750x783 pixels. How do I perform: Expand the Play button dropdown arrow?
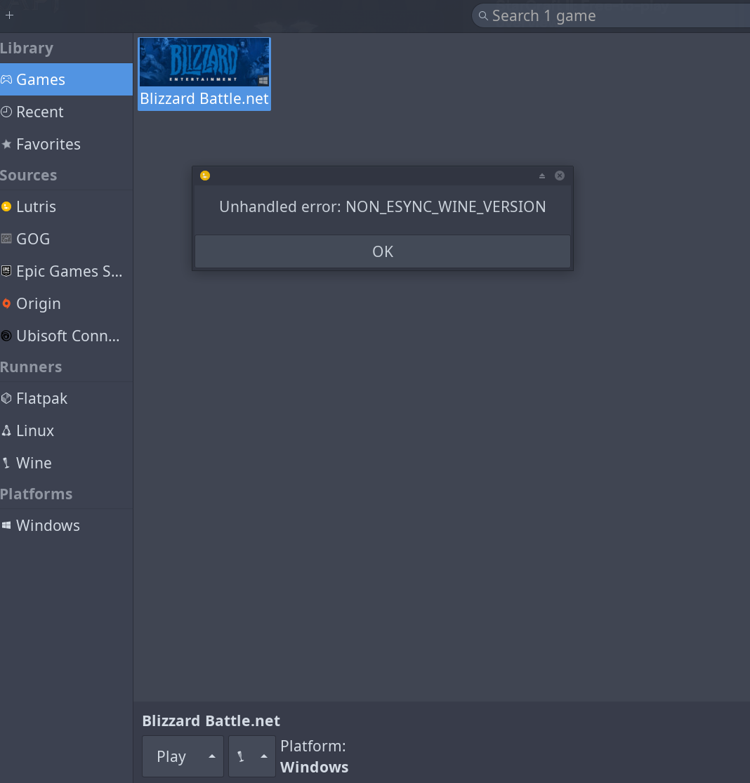(x=211, y=756)
